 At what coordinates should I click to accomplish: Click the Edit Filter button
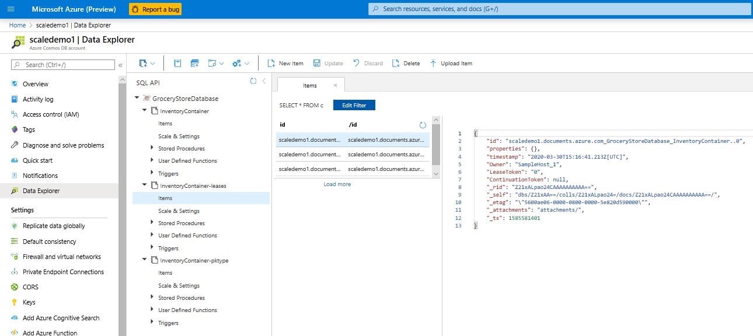coord(354,105)
